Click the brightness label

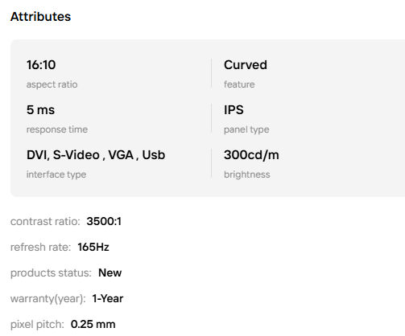247,174
